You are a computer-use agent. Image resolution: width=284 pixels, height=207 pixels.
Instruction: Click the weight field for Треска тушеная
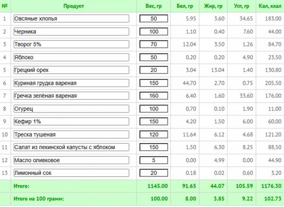pyautogui.click(x=153, y=134)
